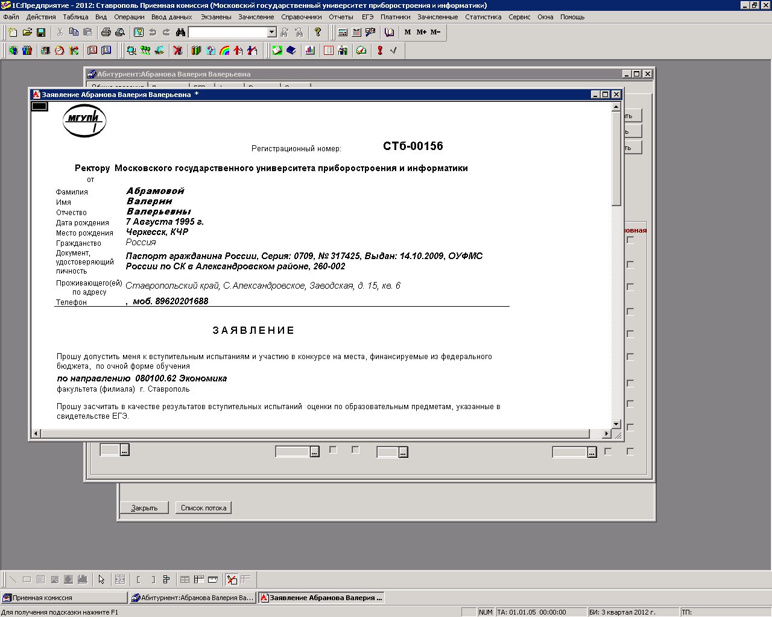Click the scroll-right arrow of Заявление horizontal scrollbar
Viewport: 772px width, 617px height.
(x=606, y=433)
